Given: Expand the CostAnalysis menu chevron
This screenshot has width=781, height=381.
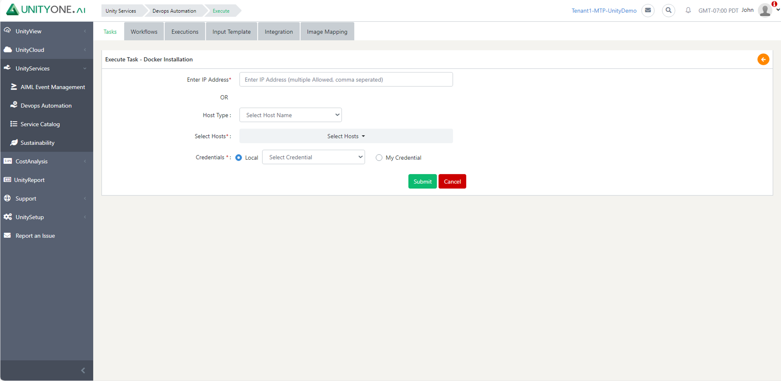Looking at the screenshot, I should click(x=85, y=161).
